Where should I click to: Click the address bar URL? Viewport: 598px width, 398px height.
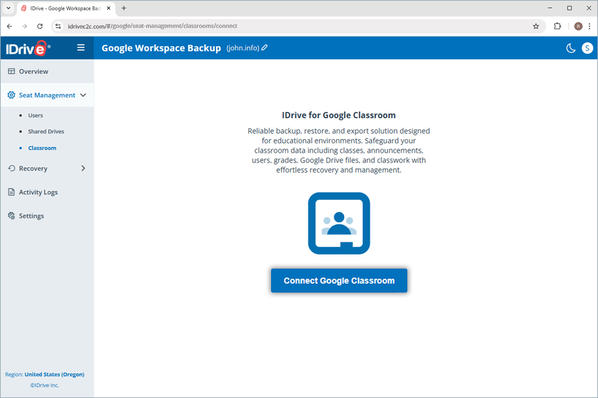point(153,26)
